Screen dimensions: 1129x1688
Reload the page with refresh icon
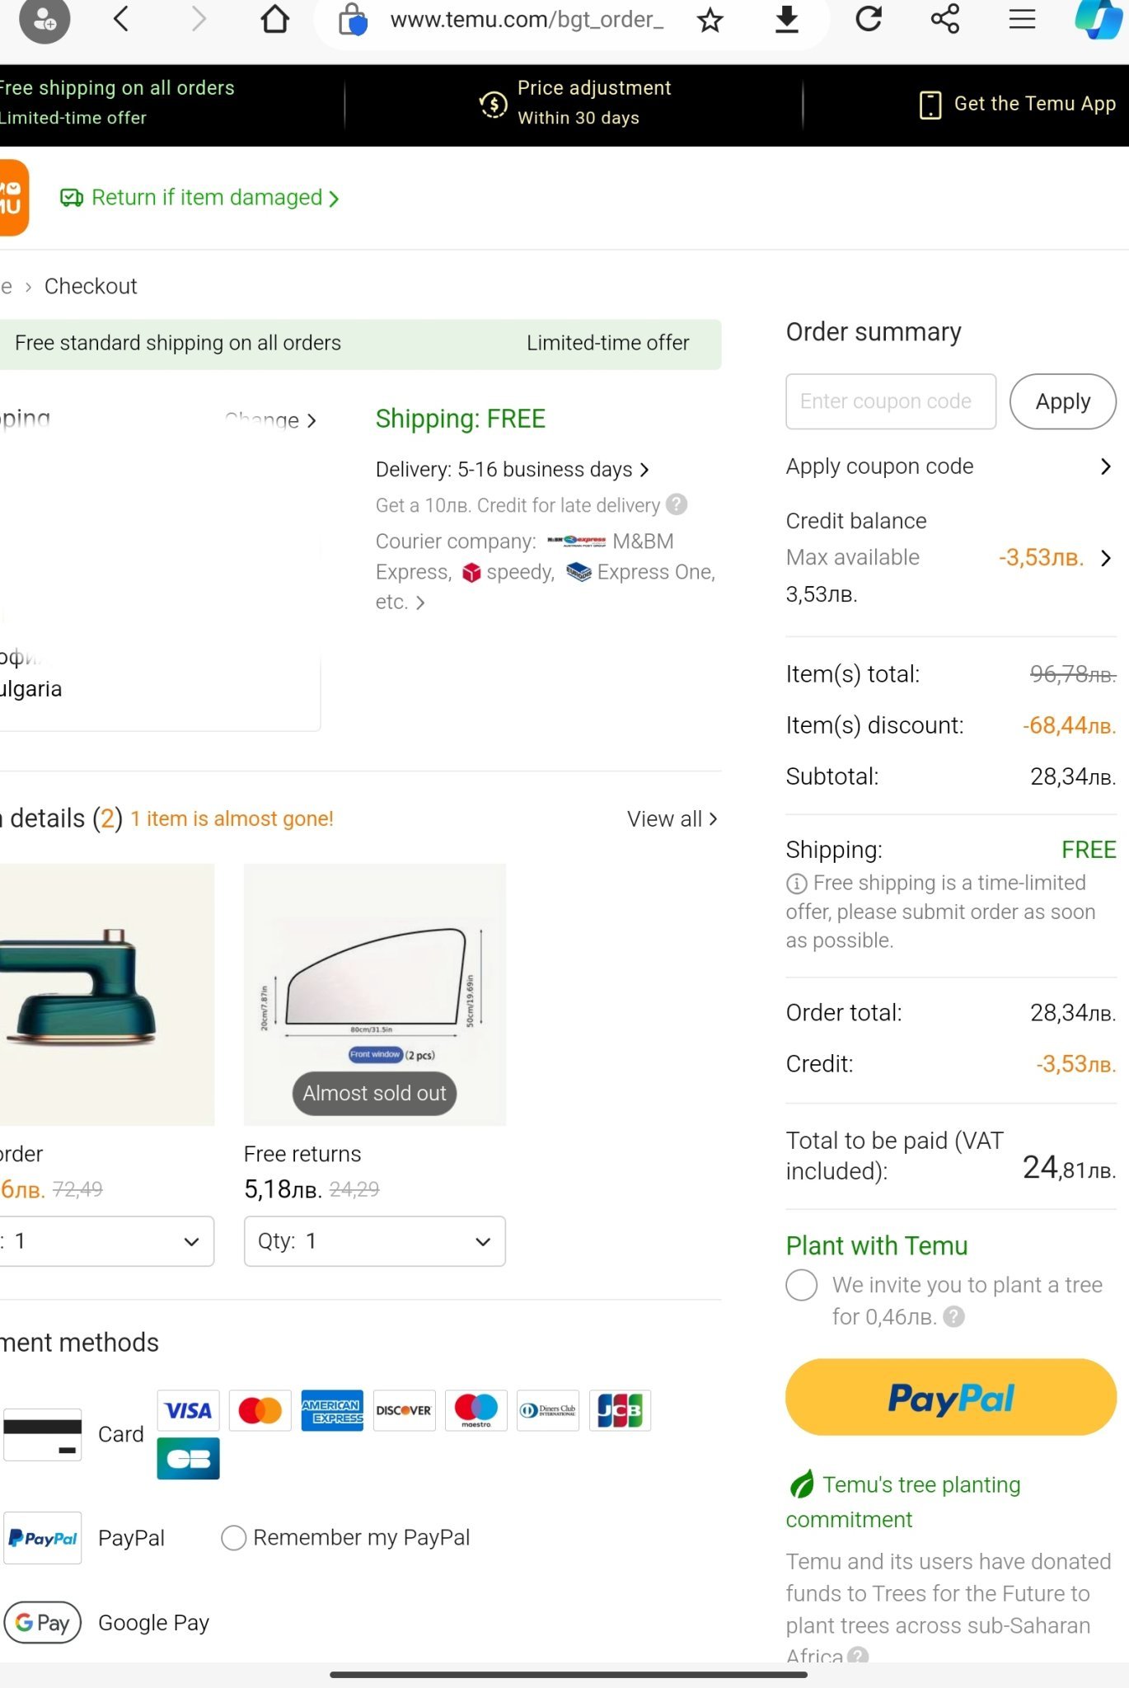(x=869, y=19)
